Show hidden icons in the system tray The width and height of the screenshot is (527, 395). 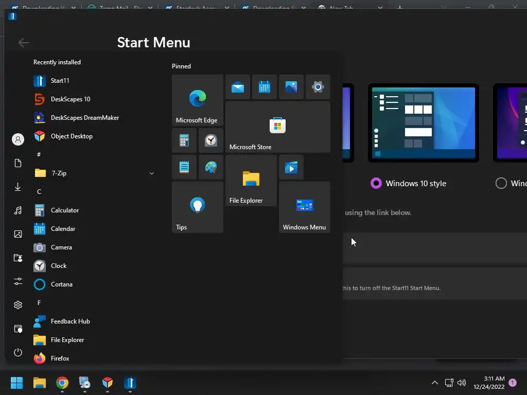(434, 383)
